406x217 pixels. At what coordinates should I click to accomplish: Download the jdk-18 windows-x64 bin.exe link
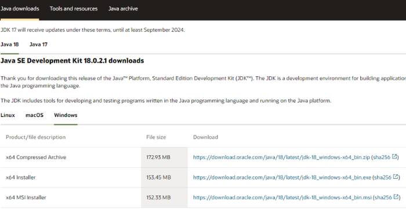coord(282,178)
